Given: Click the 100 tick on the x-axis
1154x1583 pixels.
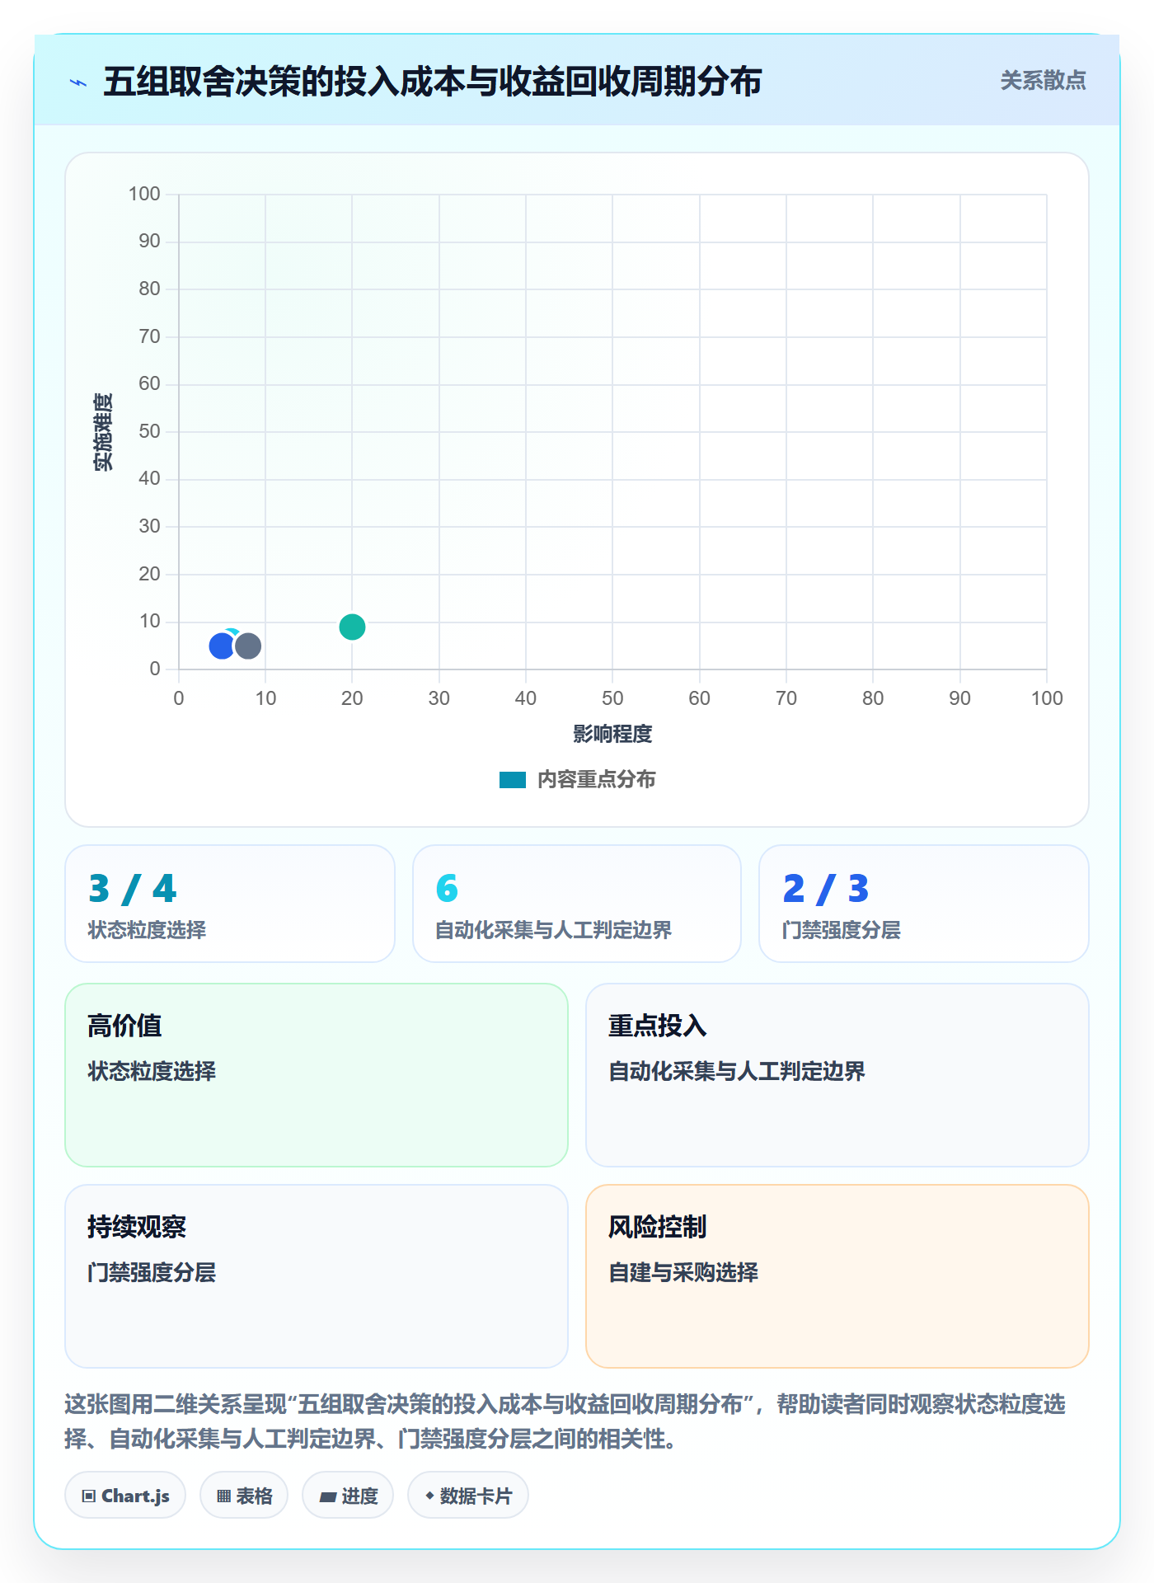Looking at the screenshot, I should [1047, 698].
